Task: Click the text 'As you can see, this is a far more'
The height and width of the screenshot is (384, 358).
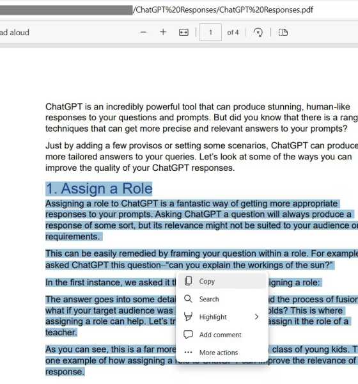Action: point(111,349)
